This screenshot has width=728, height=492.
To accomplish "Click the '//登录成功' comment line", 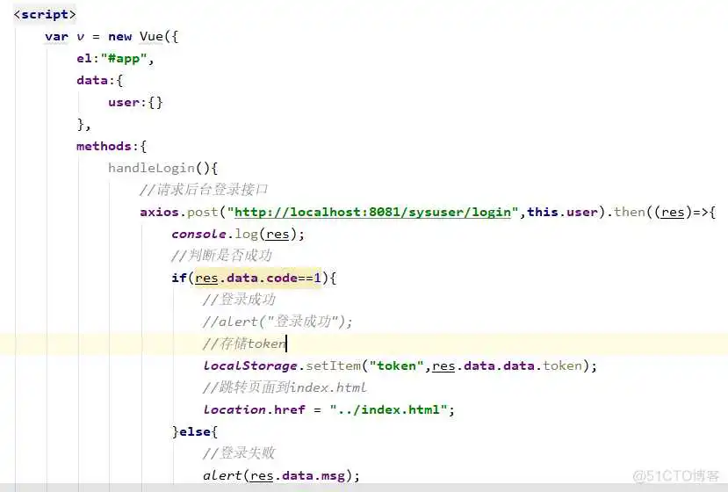I will 239,300.
